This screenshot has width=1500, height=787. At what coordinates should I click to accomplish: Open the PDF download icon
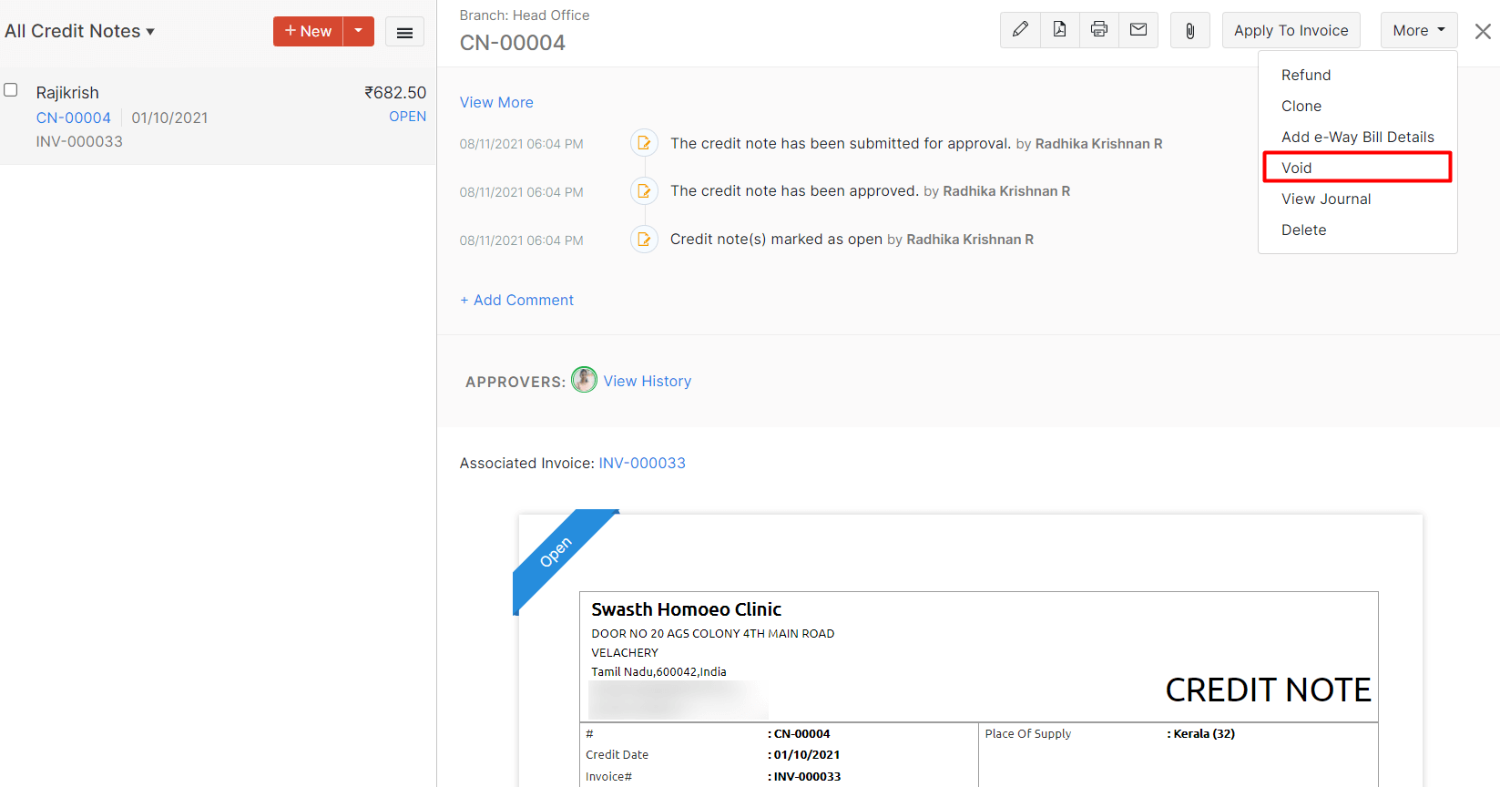tap(1059, 30)
